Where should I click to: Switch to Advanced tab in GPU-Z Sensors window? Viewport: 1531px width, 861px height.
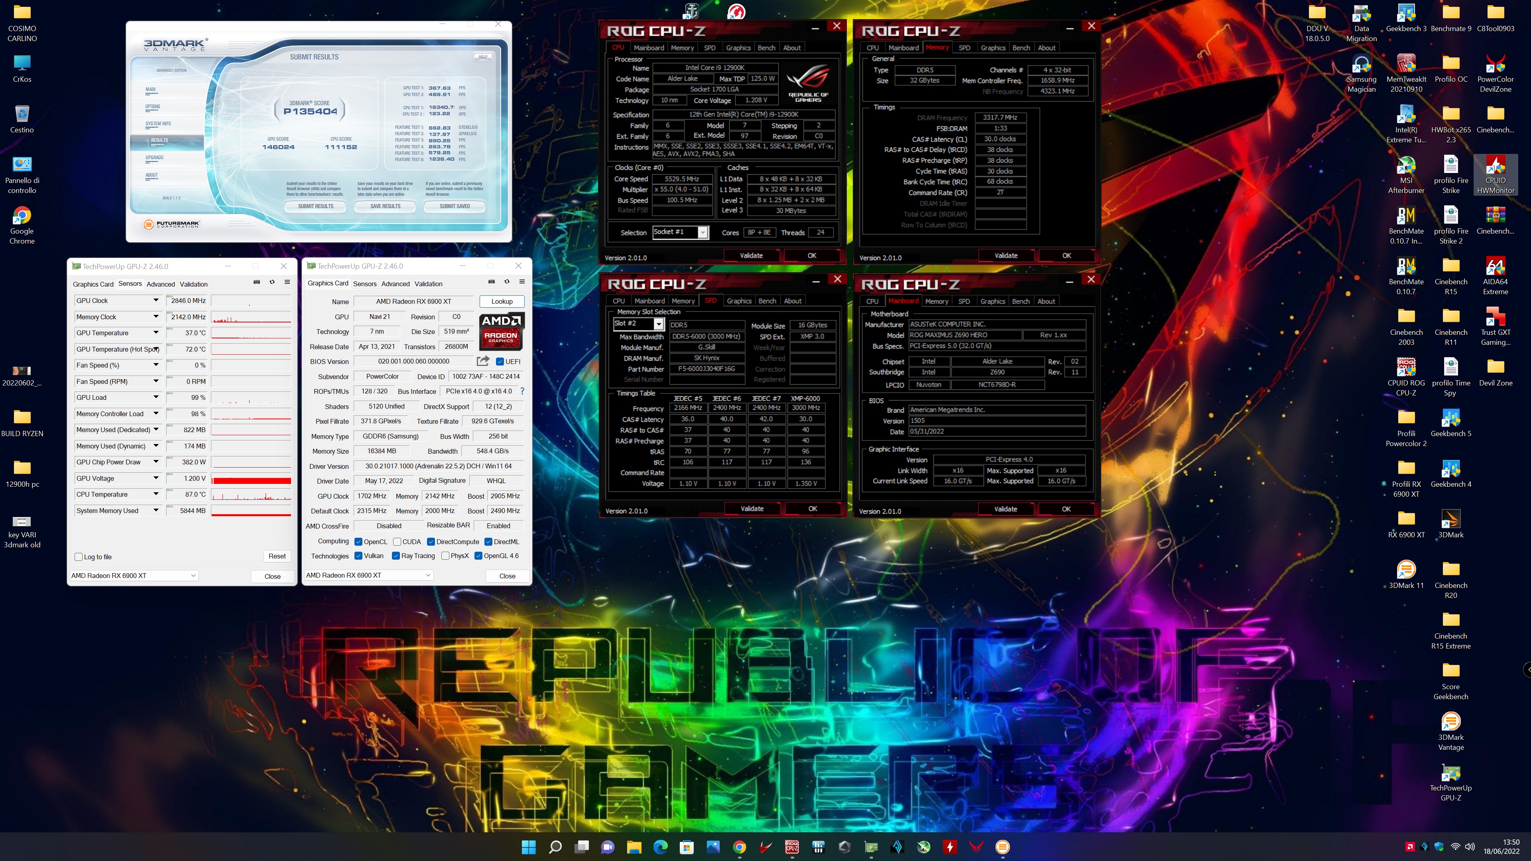click(160, 284)
